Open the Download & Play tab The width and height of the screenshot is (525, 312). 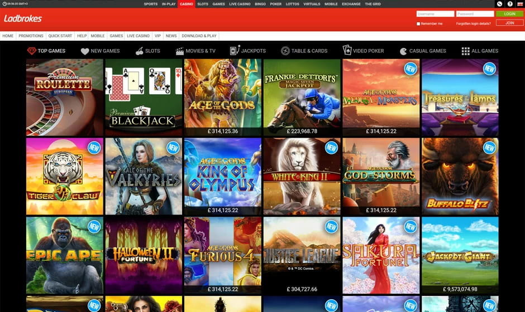coord(199,36)
